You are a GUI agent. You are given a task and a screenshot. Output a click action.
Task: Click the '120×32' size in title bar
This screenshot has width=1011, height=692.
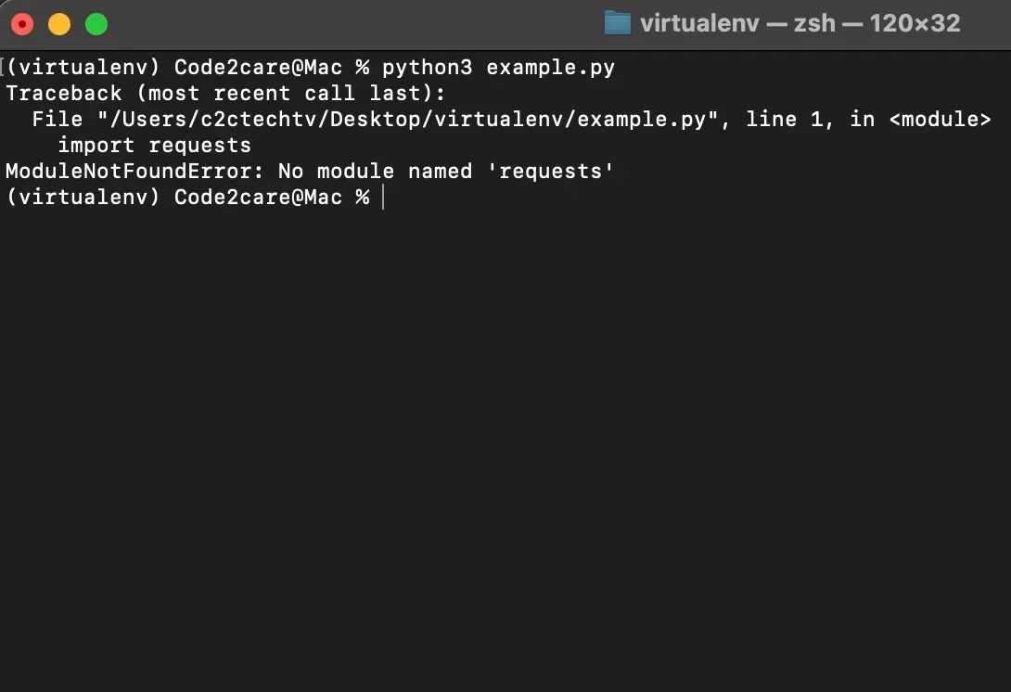915,24
